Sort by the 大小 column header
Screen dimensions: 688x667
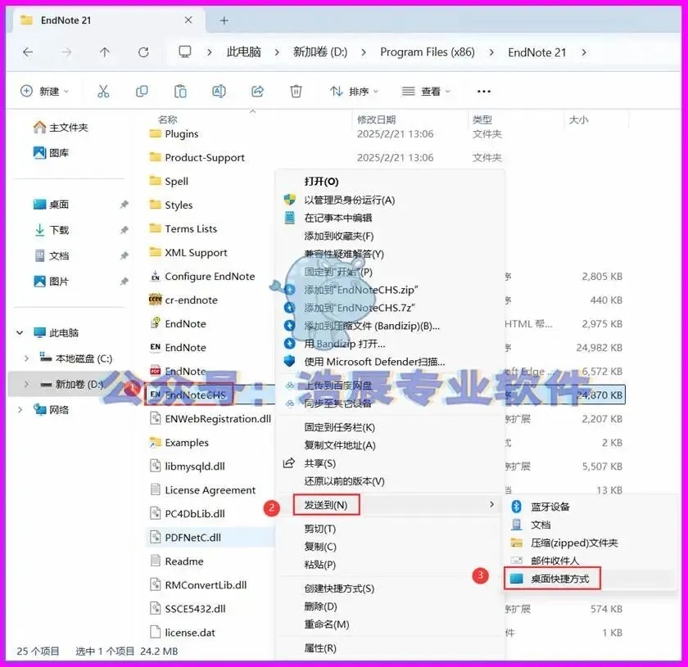[578, 119]
